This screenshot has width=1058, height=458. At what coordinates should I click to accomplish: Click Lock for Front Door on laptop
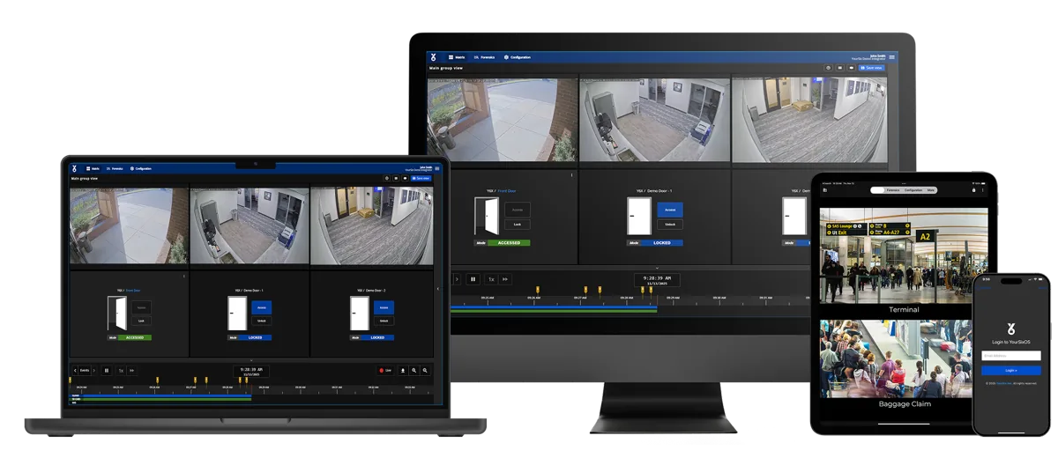coord(141,321)
